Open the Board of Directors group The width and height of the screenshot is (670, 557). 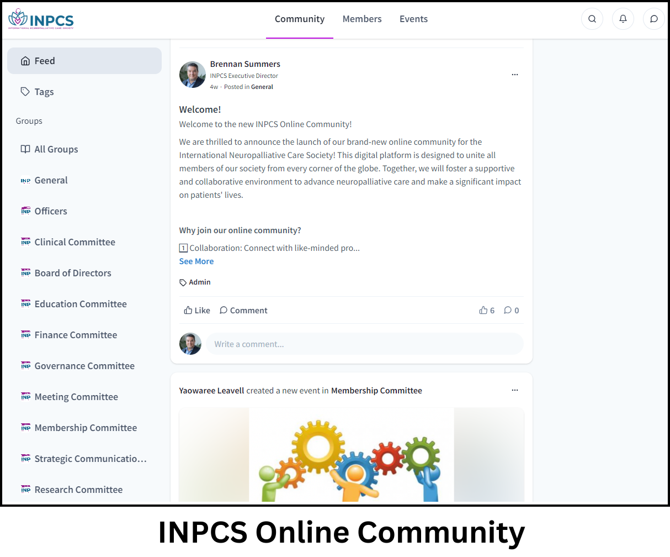pyautogui.click(x=84, y=273)
